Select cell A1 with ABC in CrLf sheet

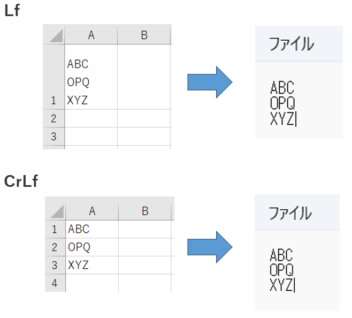coord(92,229)
